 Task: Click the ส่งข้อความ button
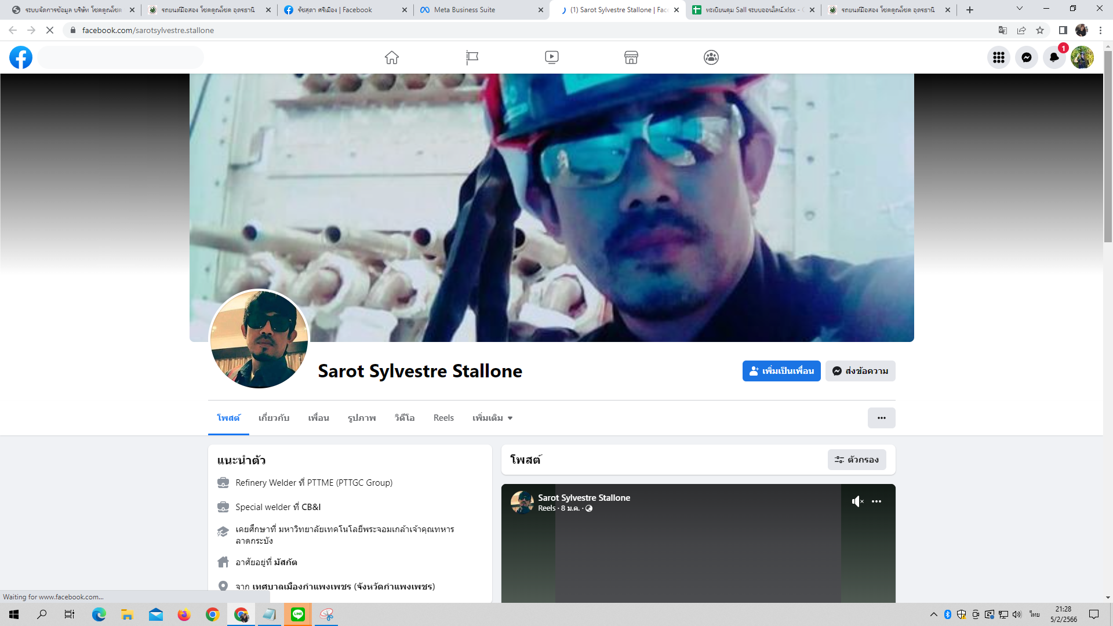tap(860, 371)
